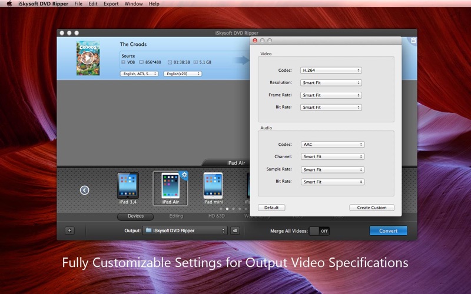Click the Default button

tap(271, 208)
